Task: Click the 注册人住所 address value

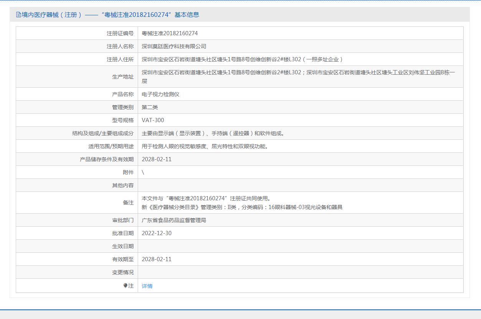Action: [x=242, y=59]
